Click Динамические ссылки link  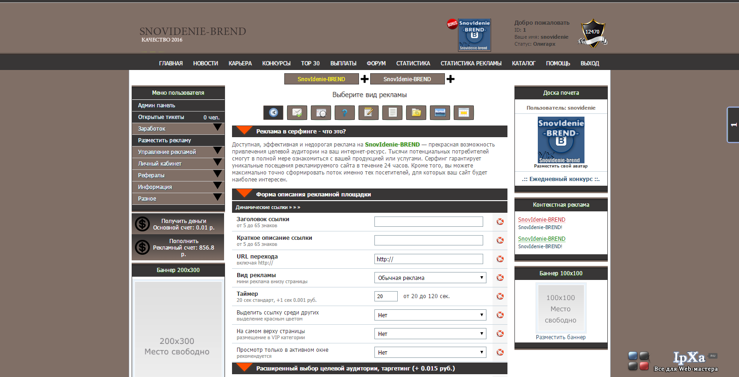tap(268, 207)
